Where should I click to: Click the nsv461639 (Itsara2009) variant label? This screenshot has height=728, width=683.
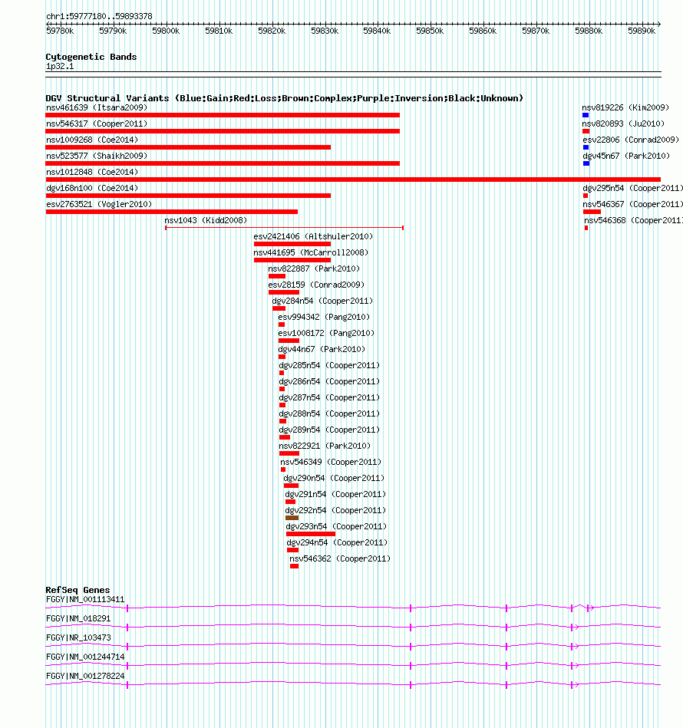click(97, 107)
